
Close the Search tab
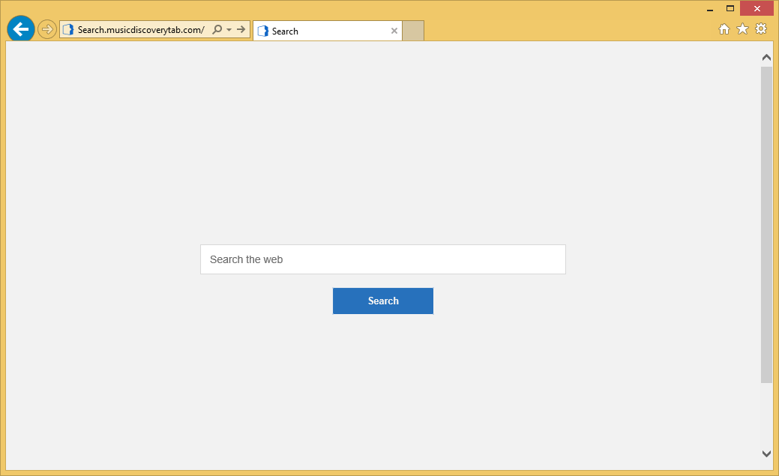coord(394,31)
